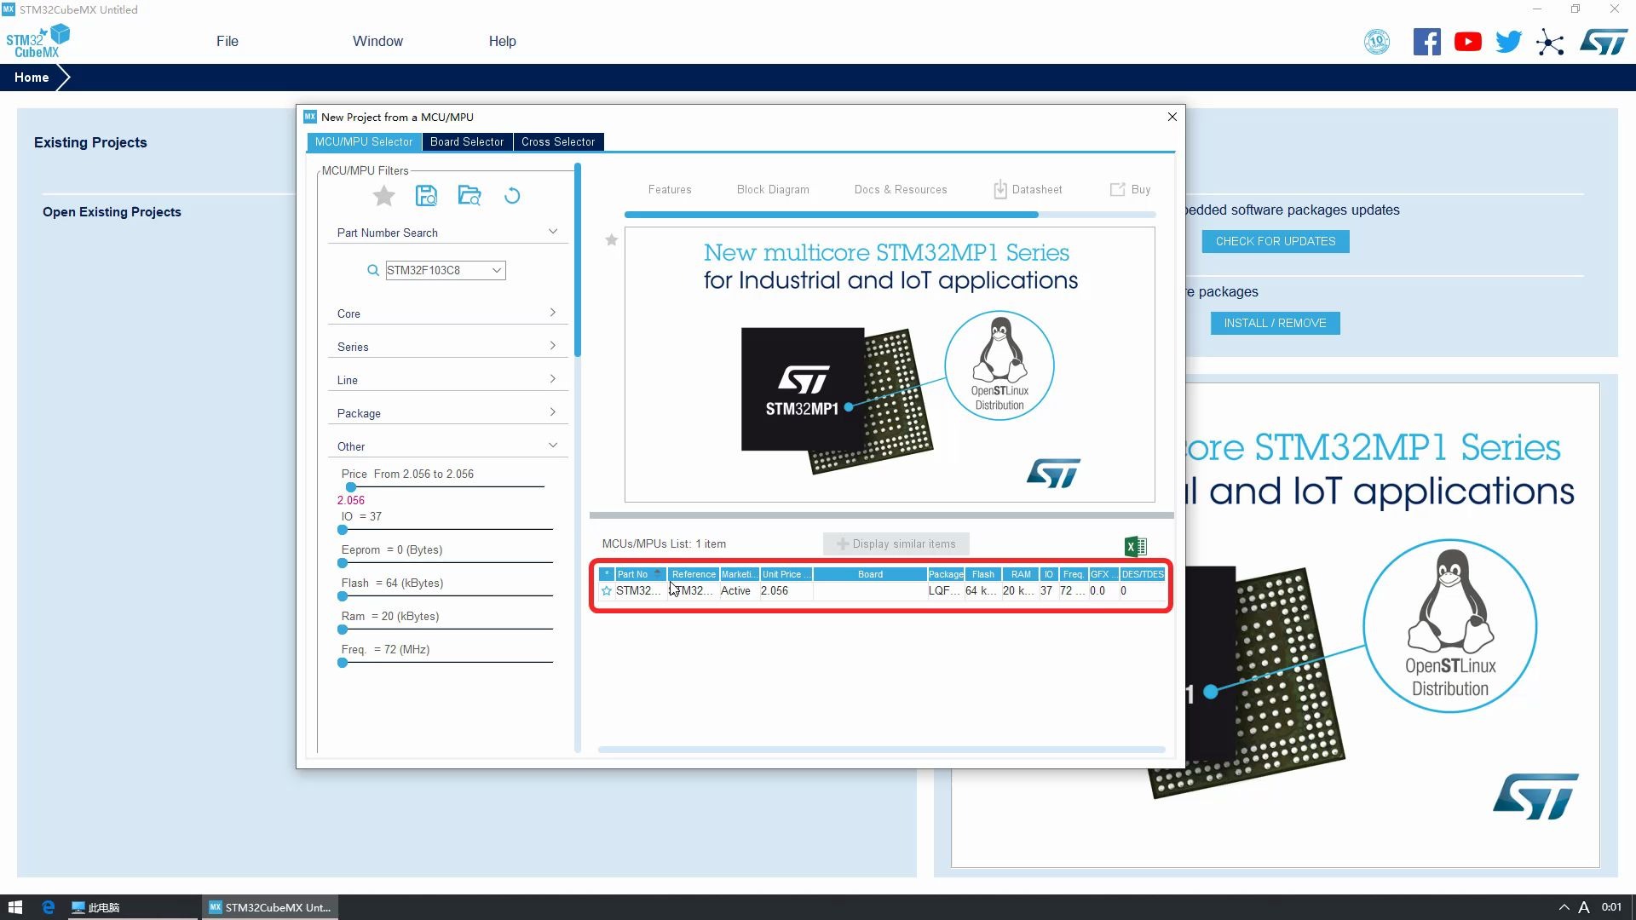Click the STM32MP1 banner image in dialog
Image resolution: width=1636 pixels, height=920 pixels.
(890, 365)
